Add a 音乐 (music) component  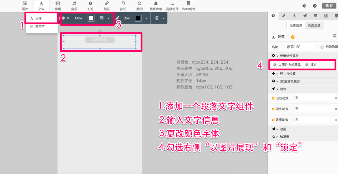[74, 6]
